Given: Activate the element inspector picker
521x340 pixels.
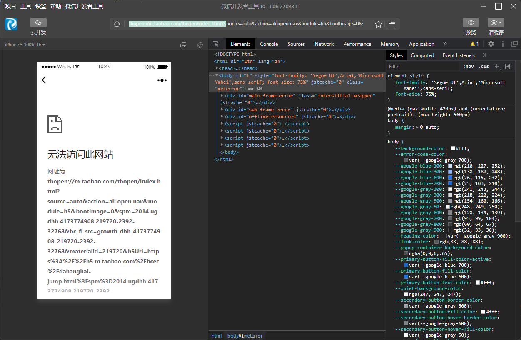Looking at the screenshot, I should [215, 44].
